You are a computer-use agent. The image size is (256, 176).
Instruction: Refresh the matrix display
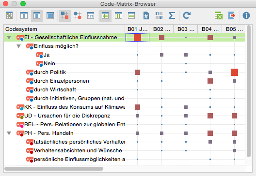(x=187, y=15)
